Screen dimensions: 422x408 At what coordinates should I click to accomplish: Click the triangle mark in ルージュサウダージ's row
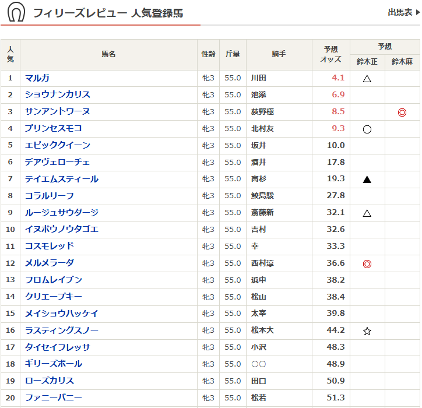click(x=367, y=213)
